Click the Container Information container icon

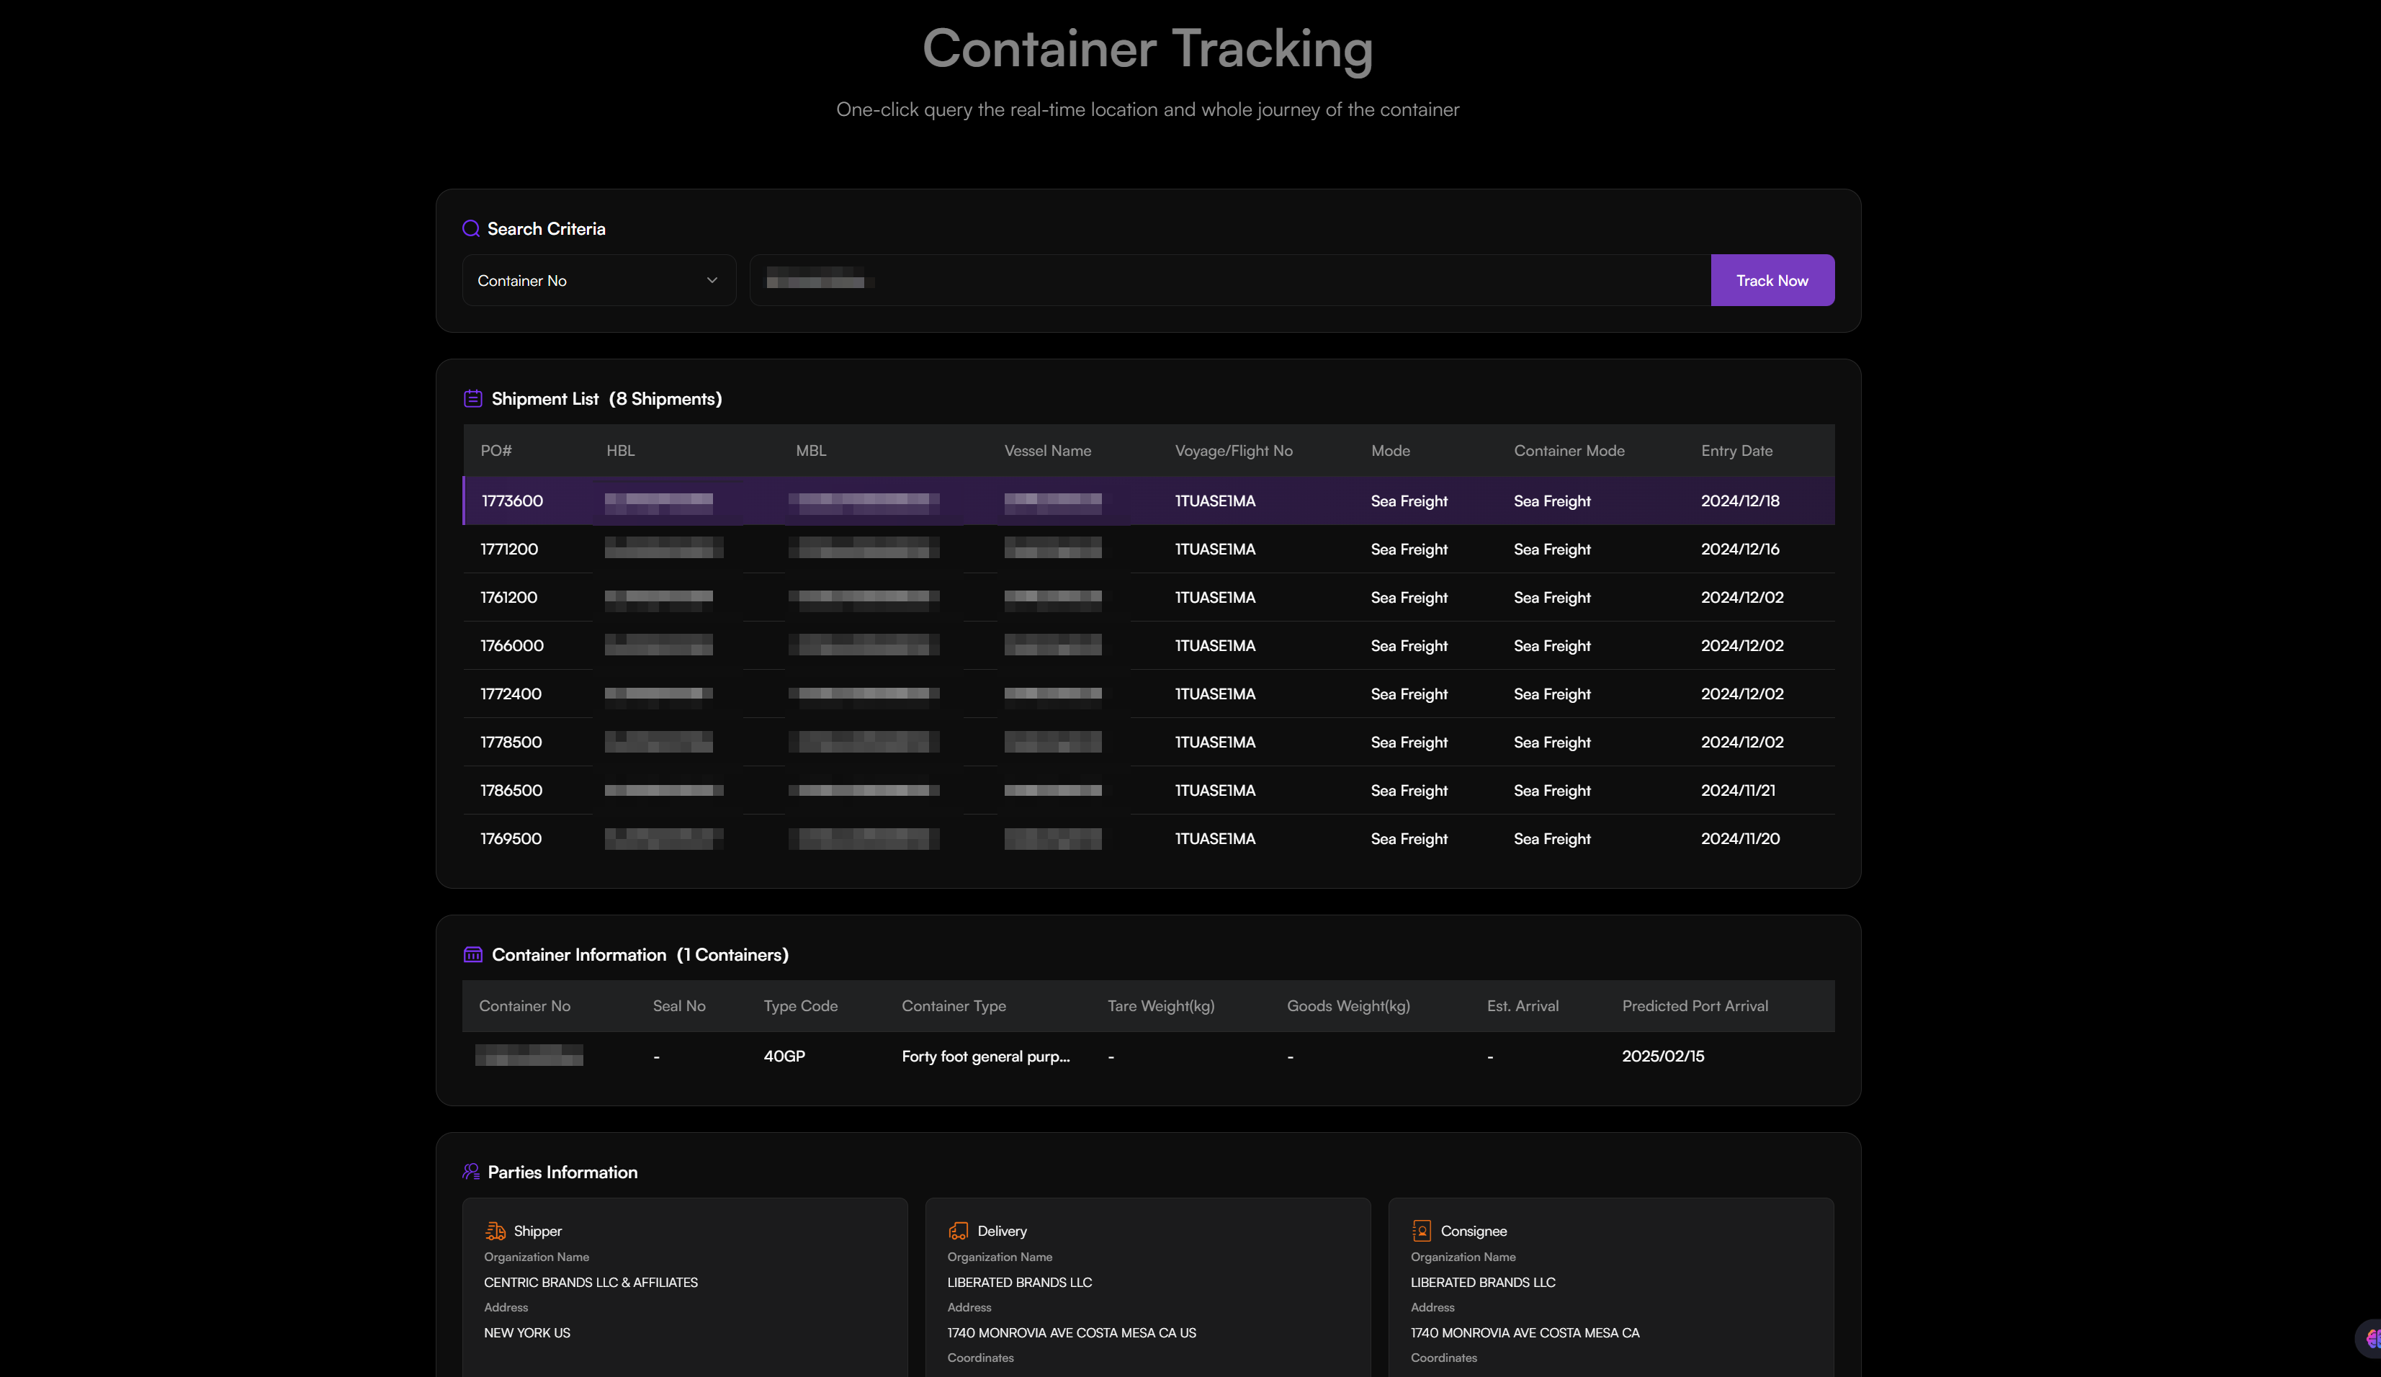(473, 954)
